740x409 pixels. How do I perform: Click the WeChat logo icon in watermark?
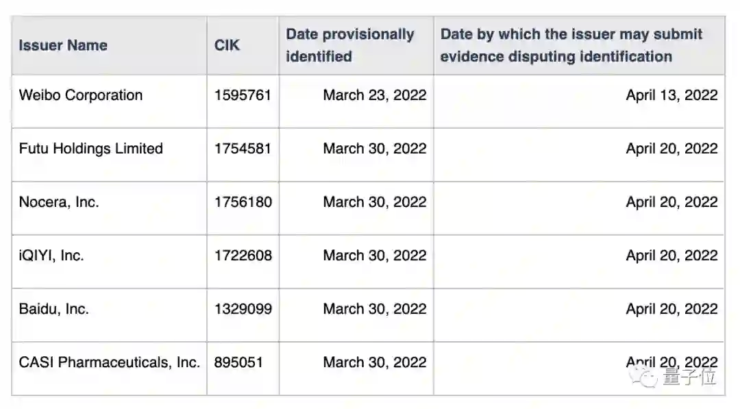tap(644, 375)
